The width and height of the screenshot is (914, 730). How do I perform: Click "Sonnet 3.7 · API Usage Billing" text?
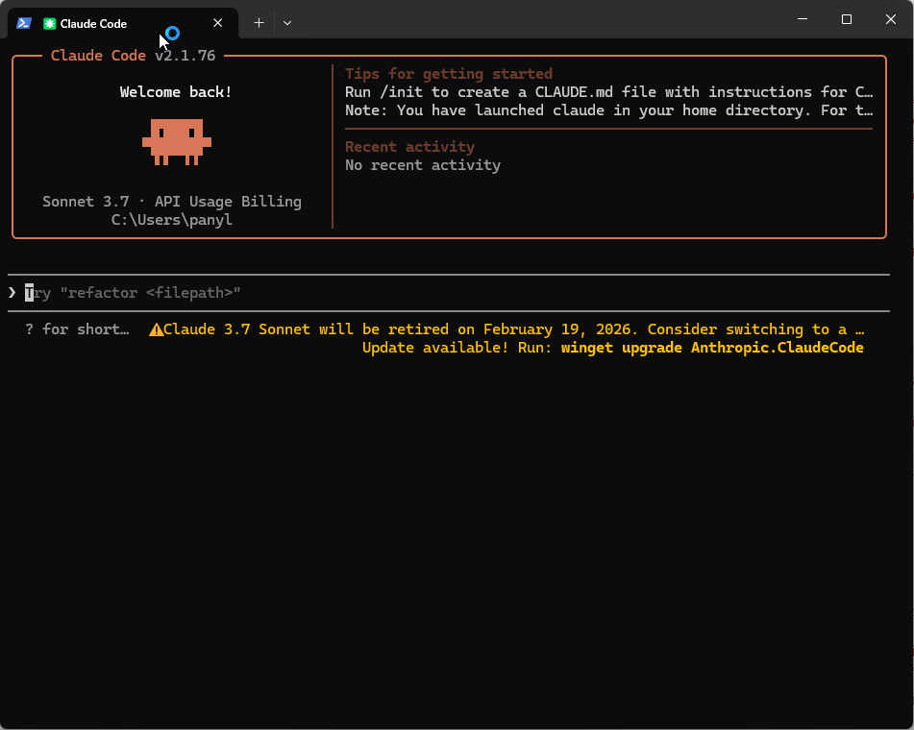172,202
